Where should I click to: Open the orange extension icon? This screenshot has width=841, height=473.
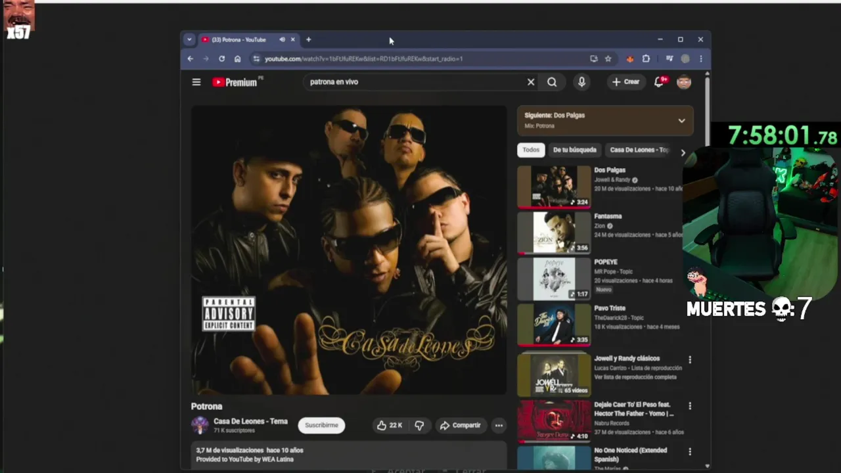(x=629, y=59)
